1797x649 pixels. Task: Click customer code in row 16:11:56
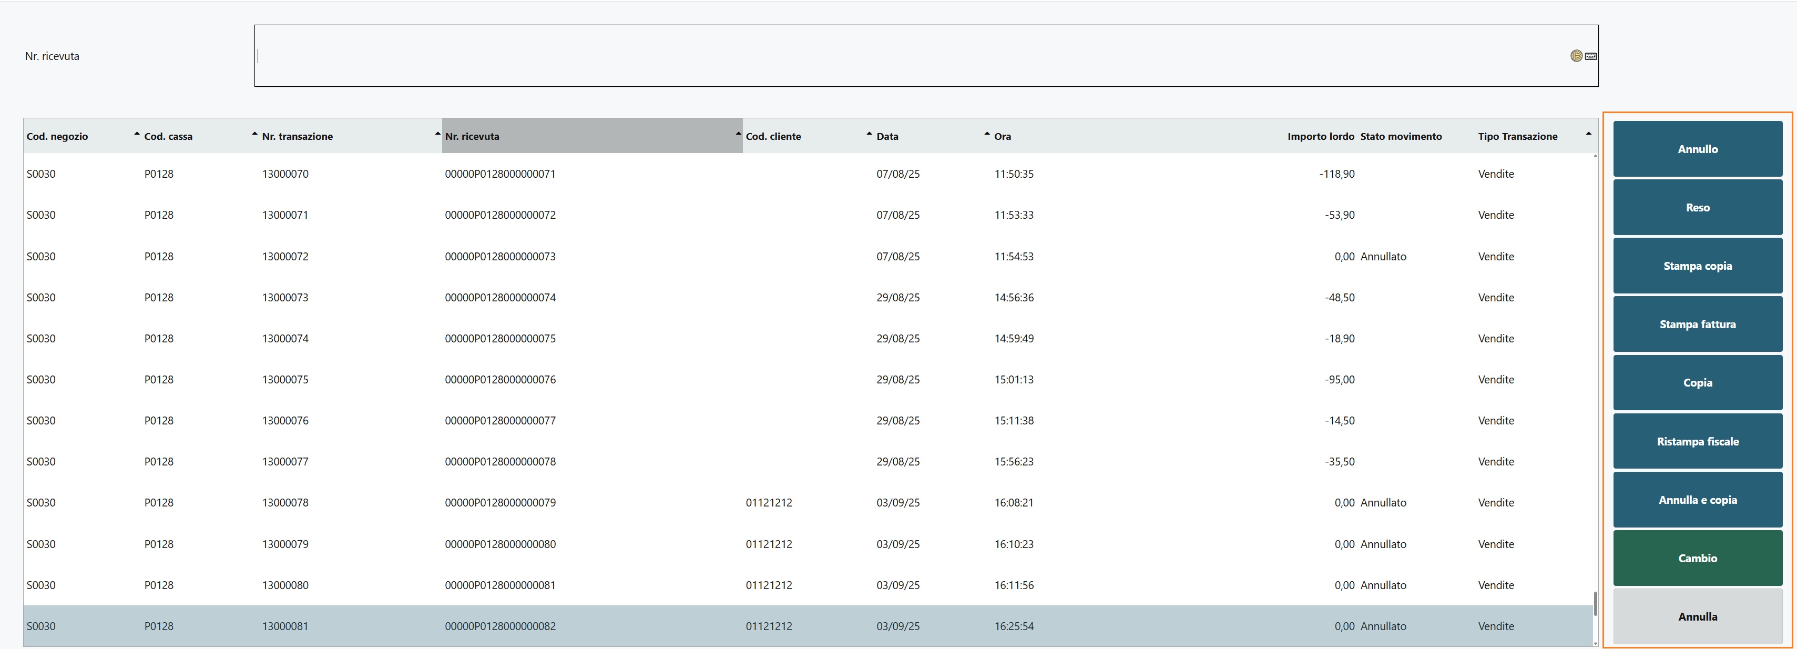(769, 585)
